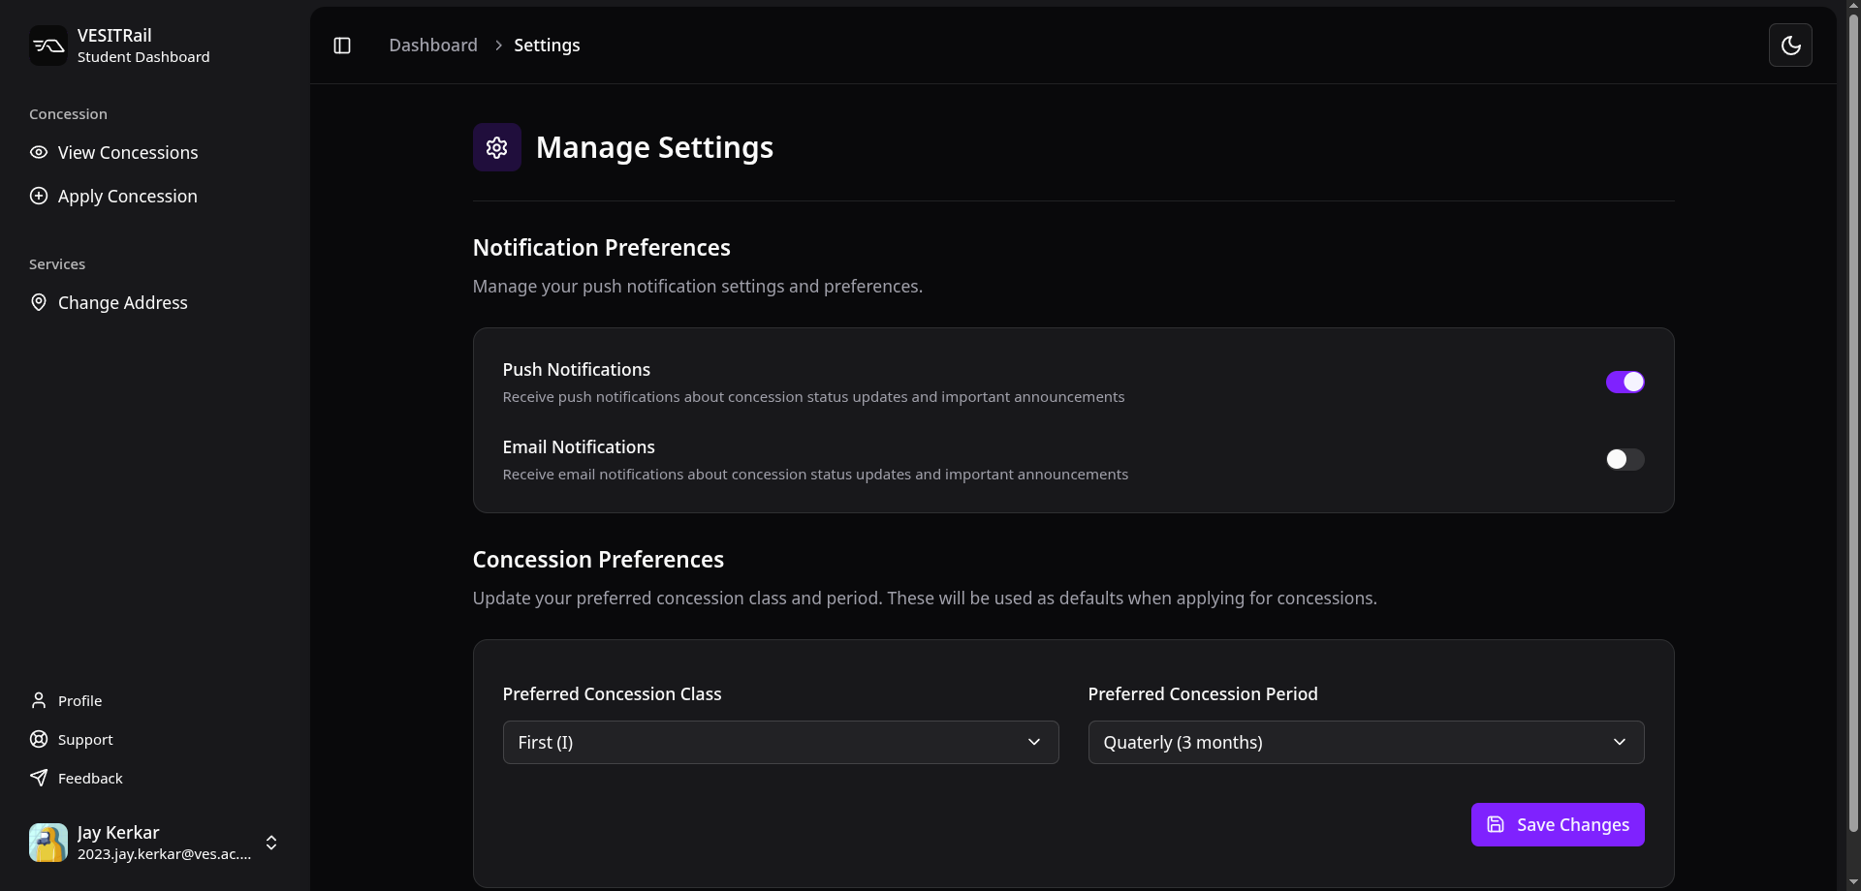1861x891 pixels.
Task: Toggle Push Notifications off then back on
Action: pos(1626,382)
